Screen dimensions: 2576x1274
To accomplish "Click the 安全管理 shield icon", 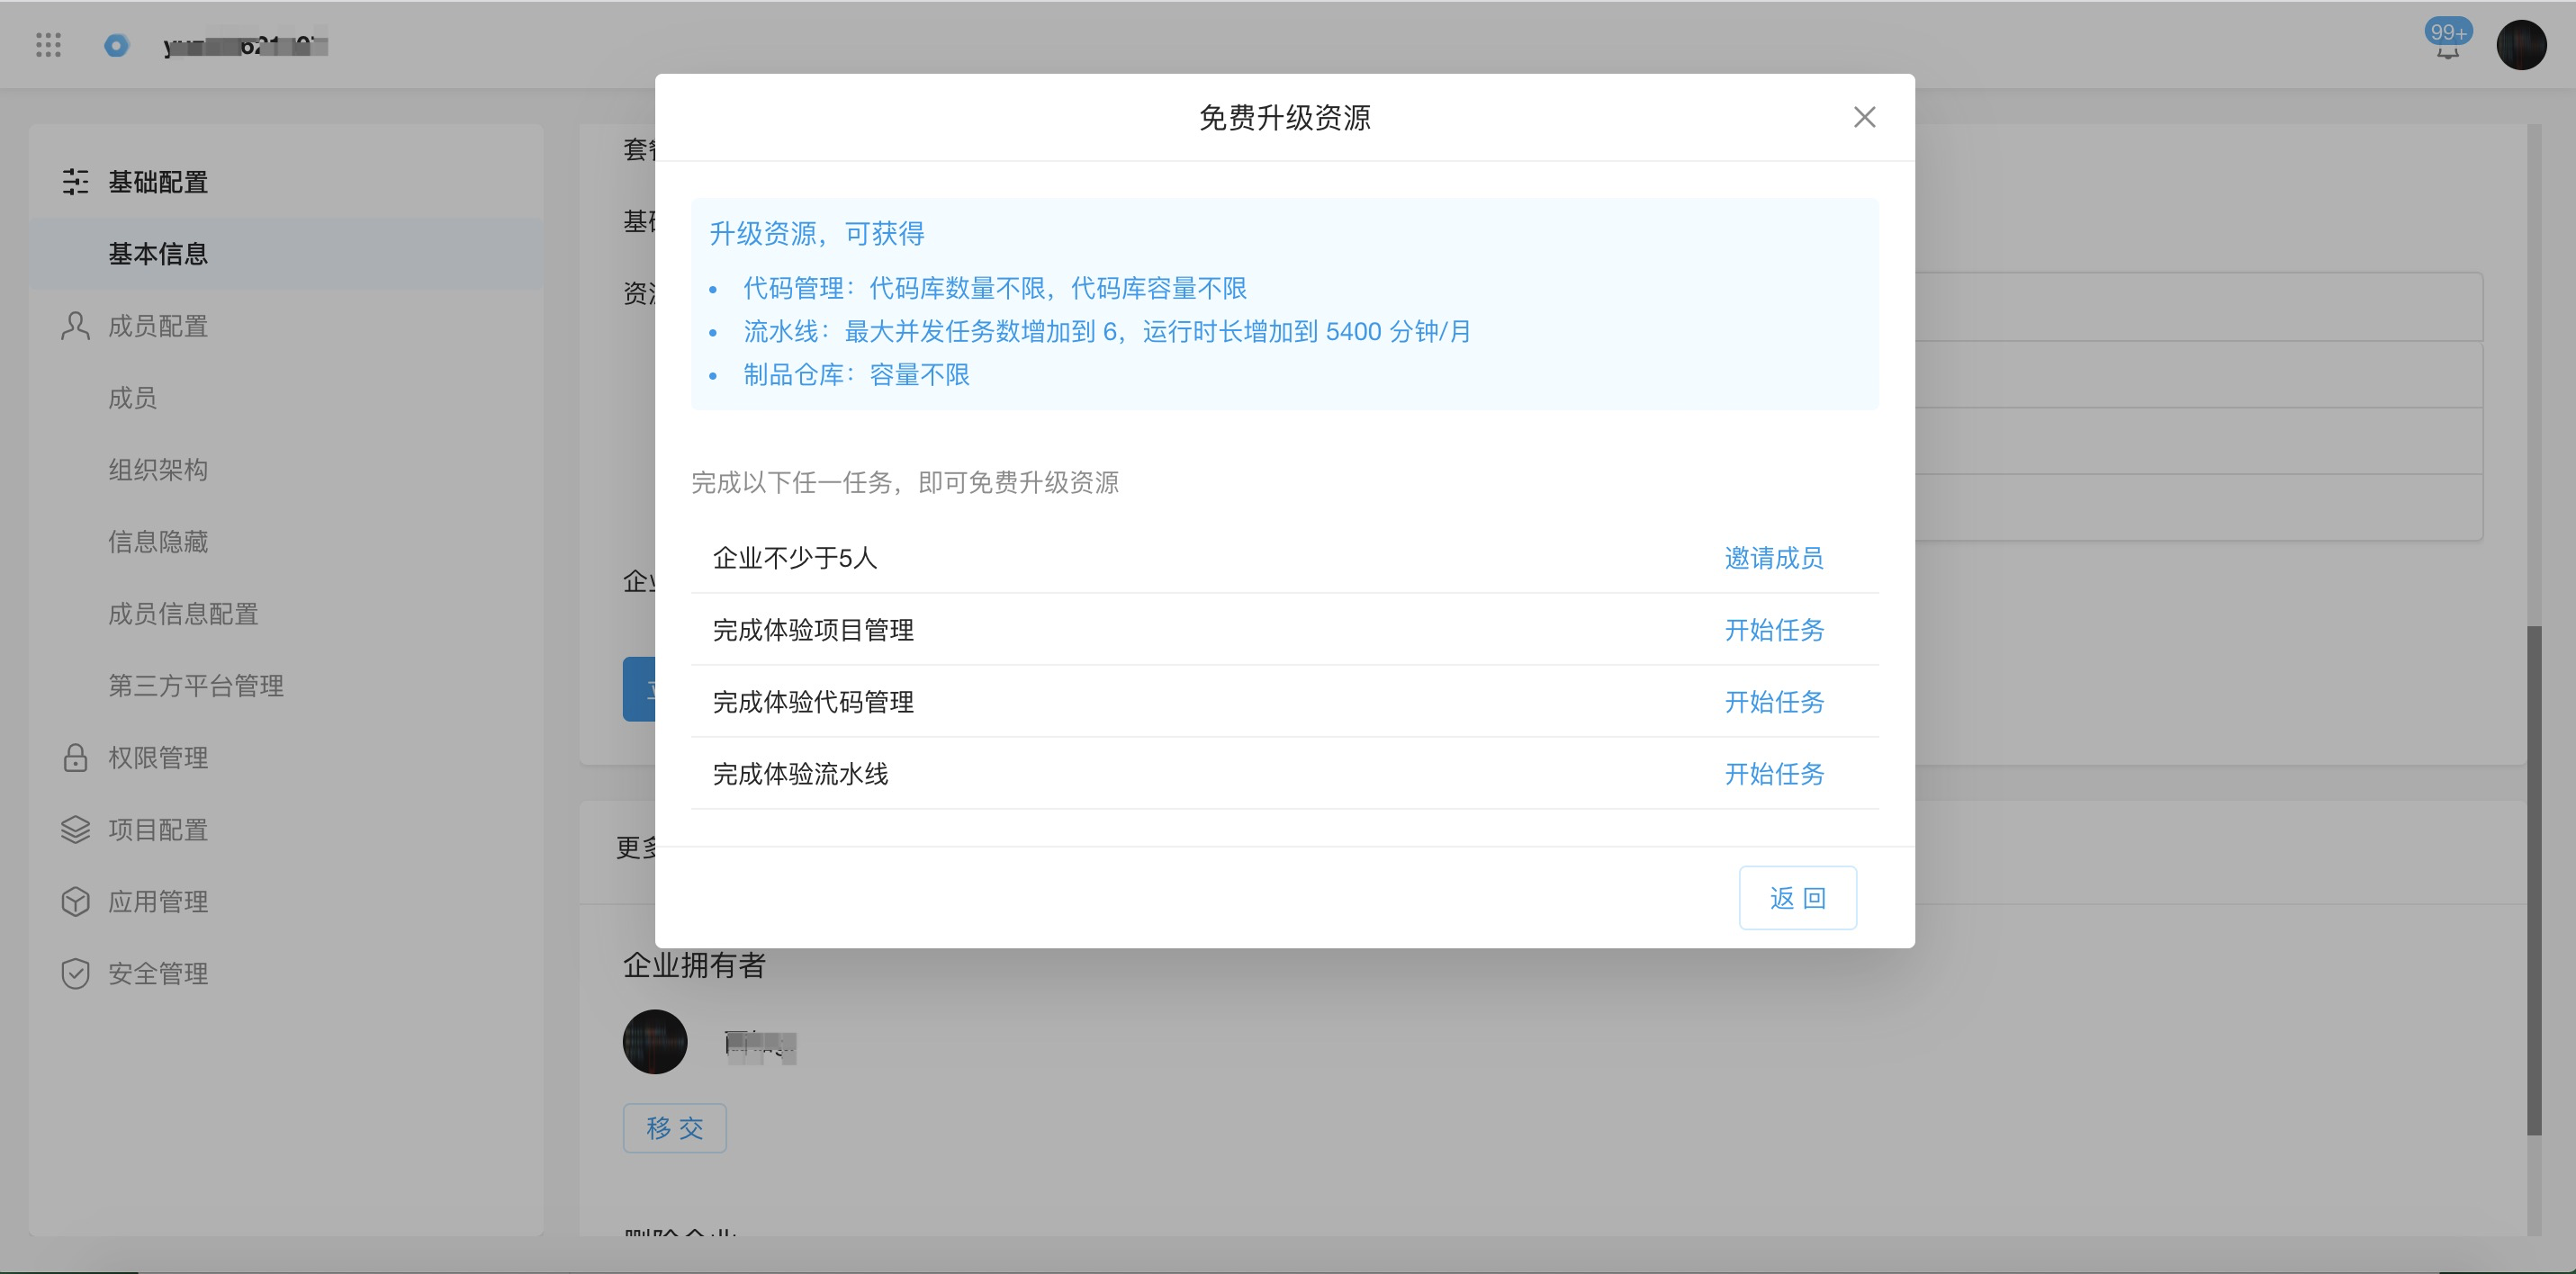I will tap(75, 974).
